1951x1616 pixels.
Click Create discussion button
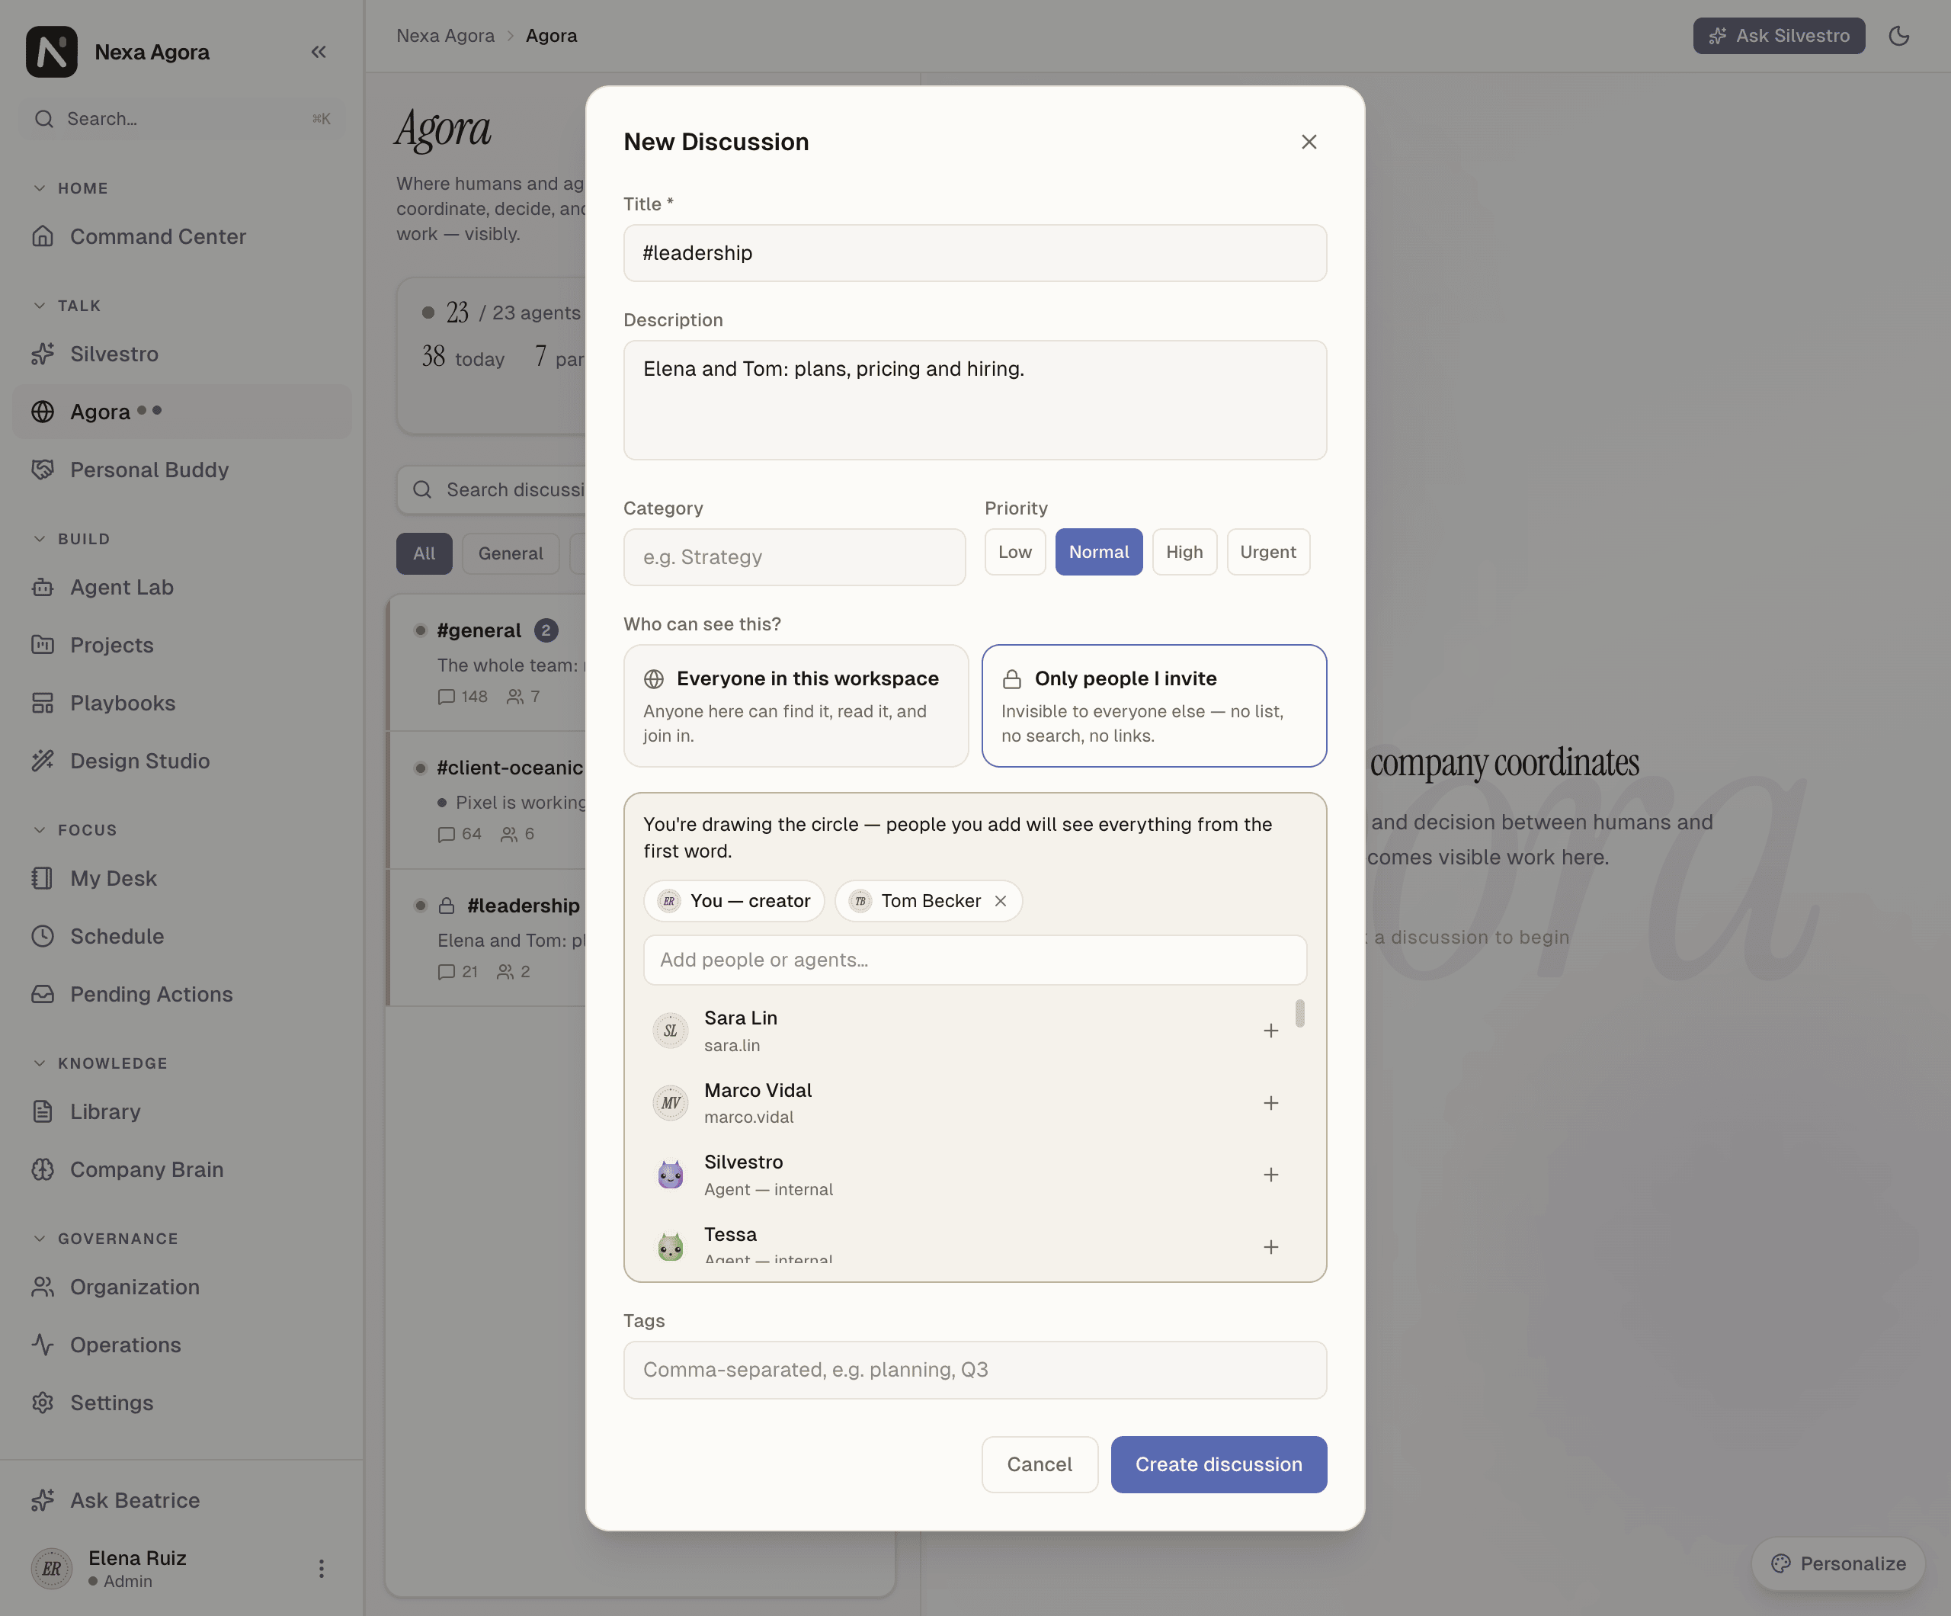click(x=1218, y=1464)
